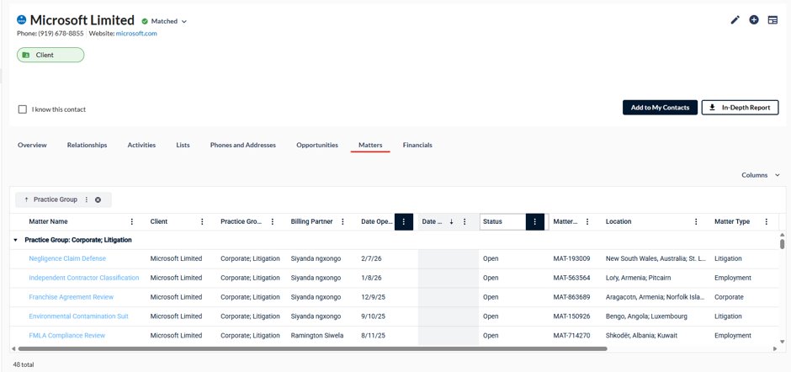This screenshot has width=791, height=372.
Task: Open the Phones and Addresses tab
Action: point(243,145)
